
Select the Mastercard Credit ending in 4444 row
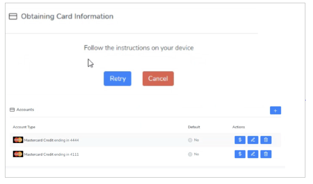click(51, 140)
